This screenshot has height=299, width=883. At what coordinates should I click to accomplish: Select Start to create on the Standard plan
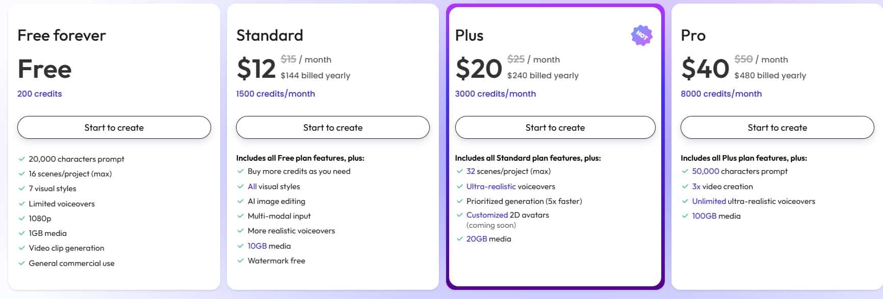(x=332, y=128)
